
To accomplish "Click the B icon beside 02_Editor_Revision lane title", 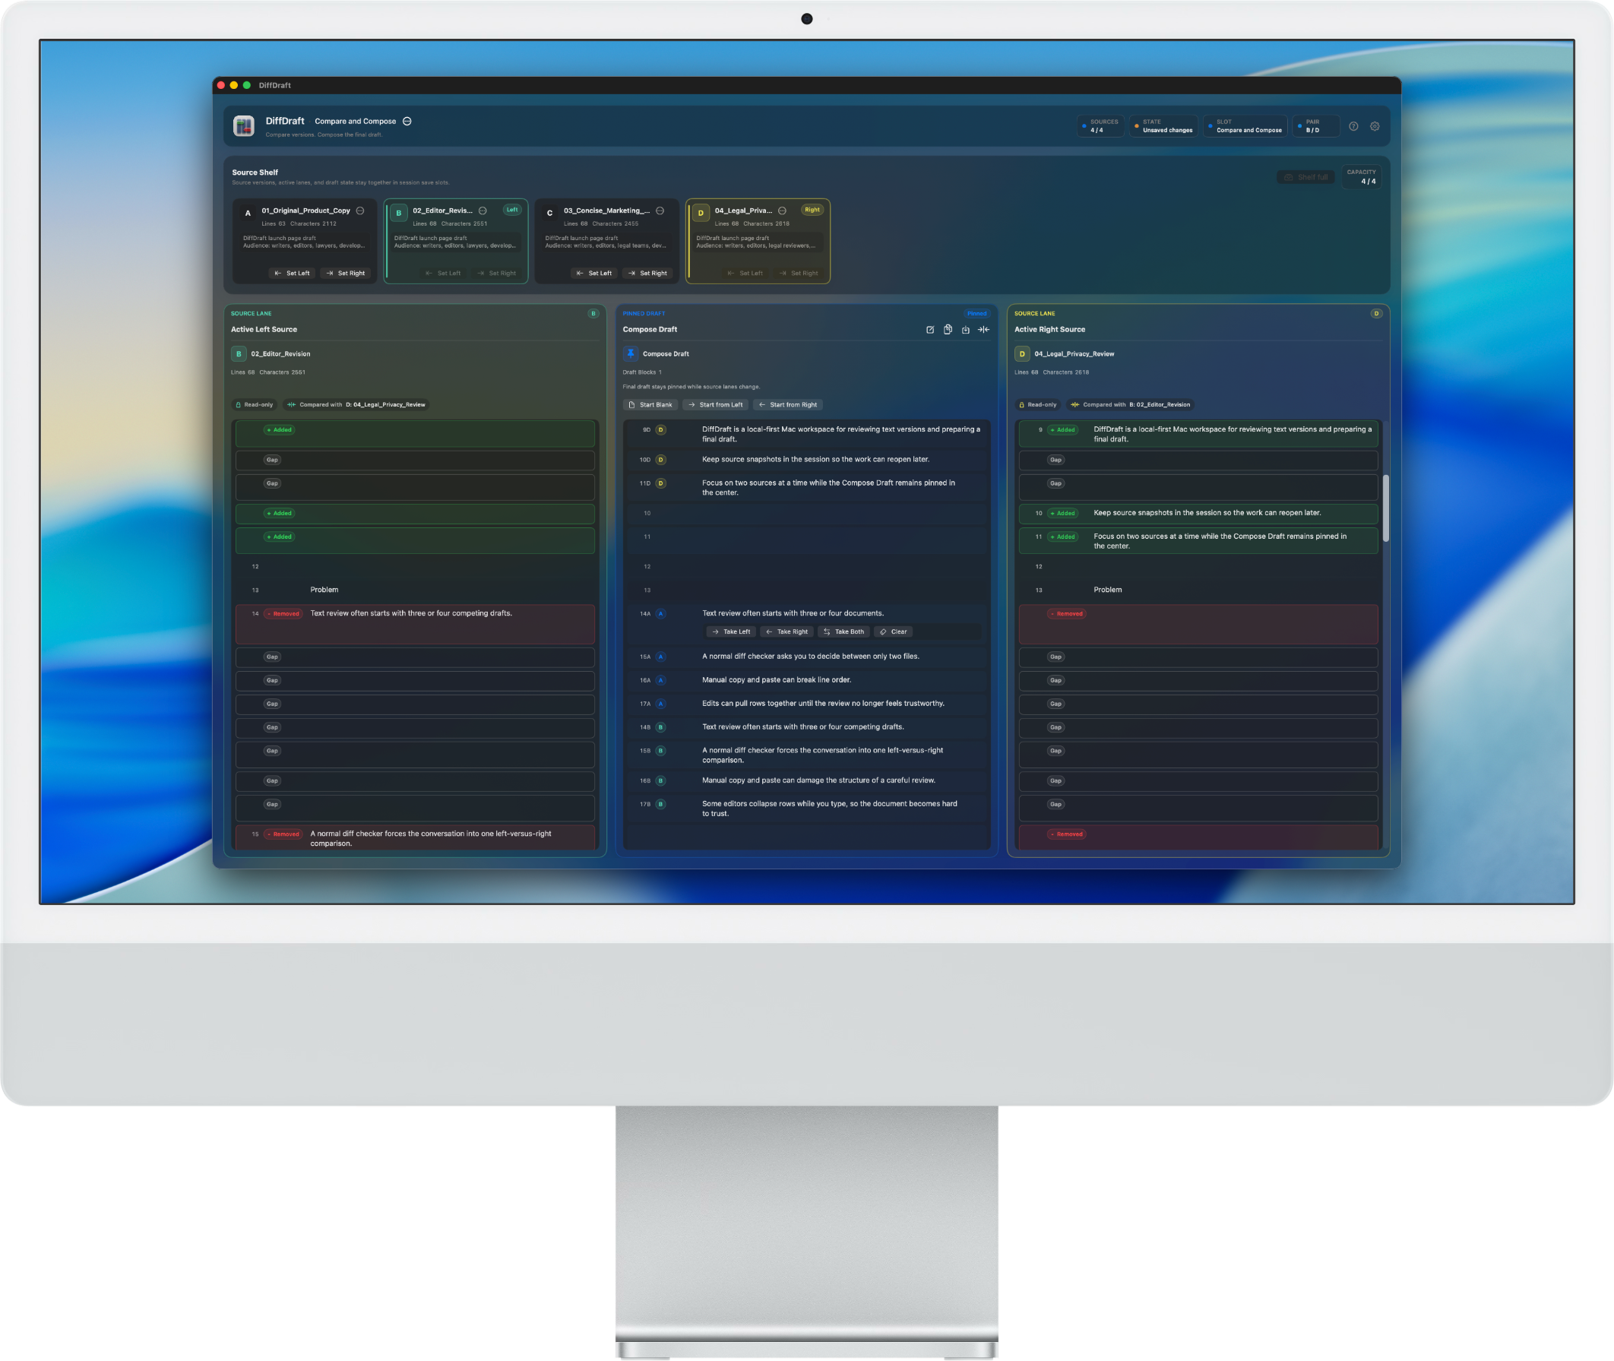I will 239,354.
